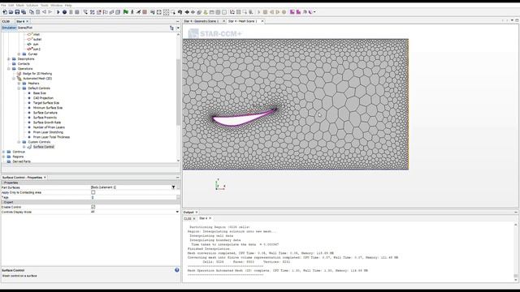The width and height of the screenshot is (520, 292).
Task: Click the Step/pause bars toolbar icon
Action: [71, 12]
